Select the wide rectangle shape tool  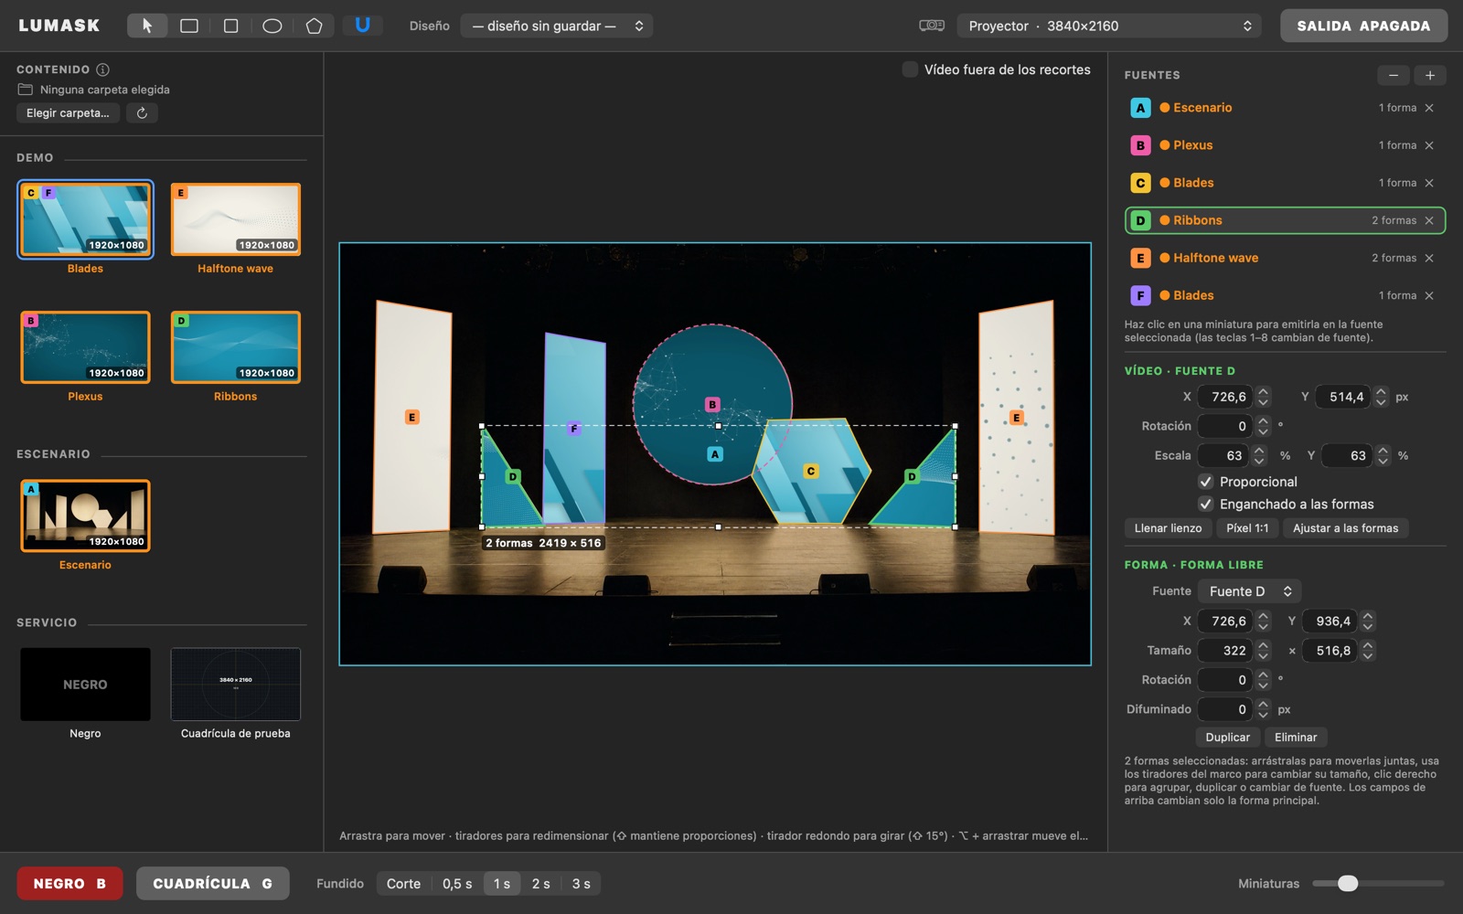coord(189,26)
